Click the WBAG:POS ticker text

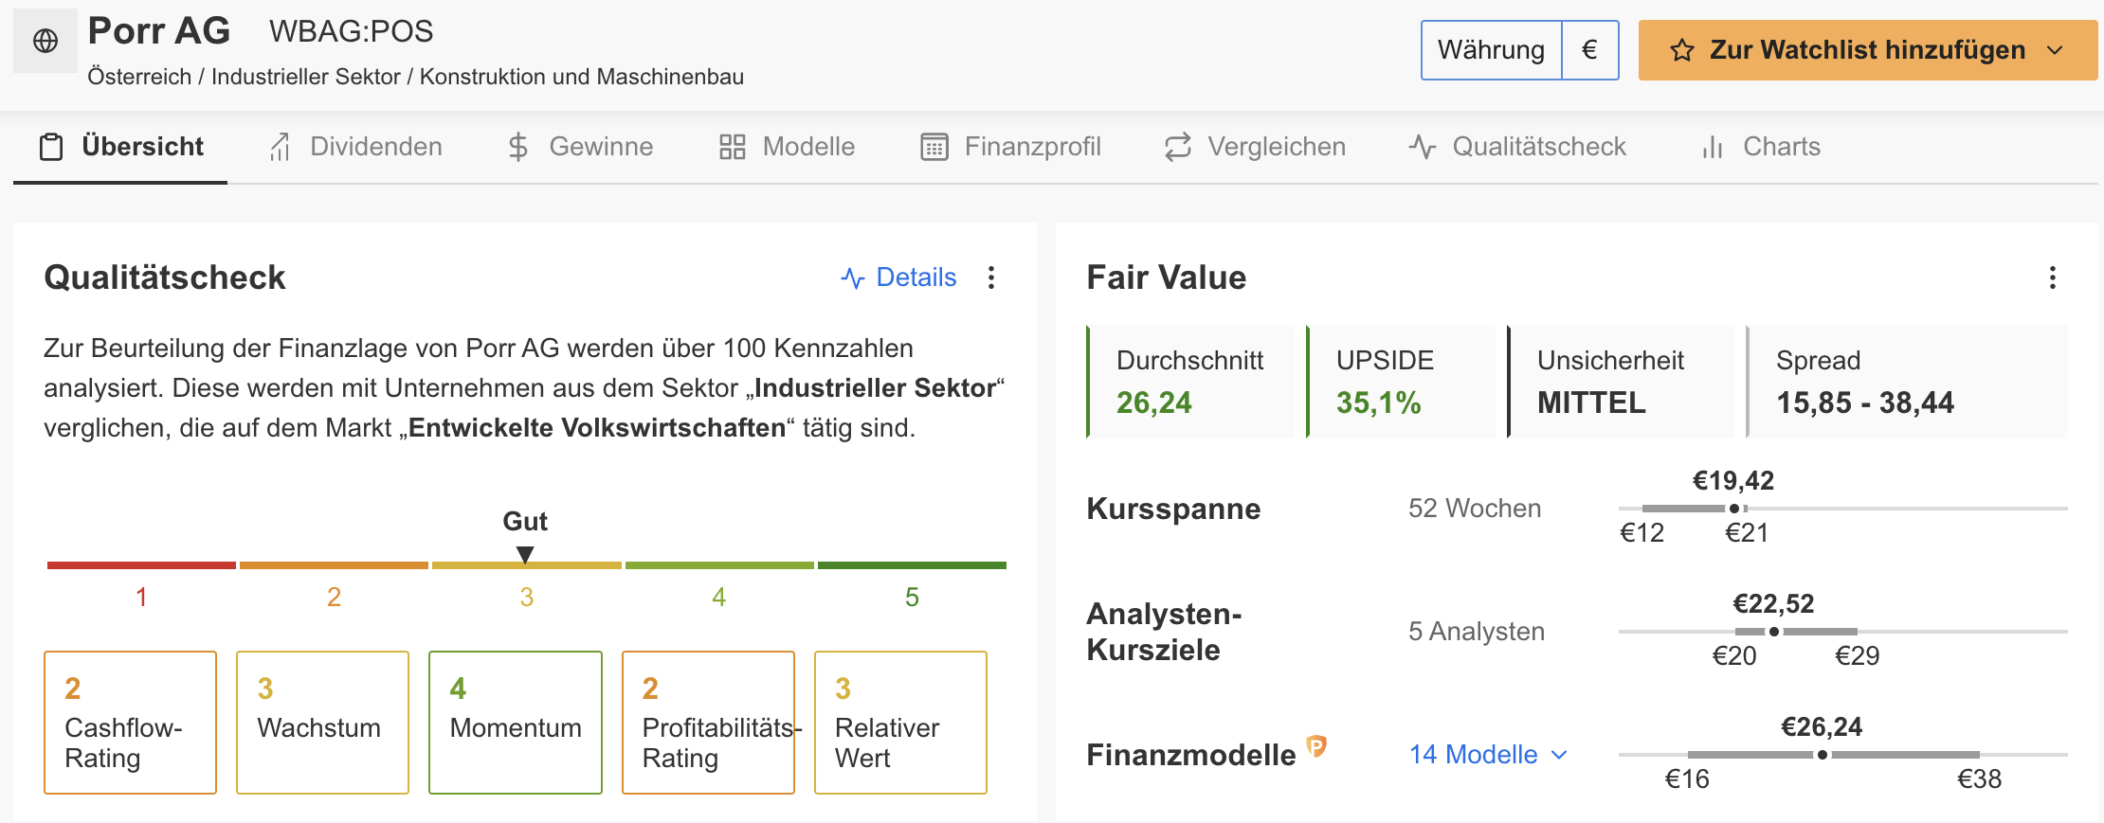pyautogui.click(x=351, y=32)
